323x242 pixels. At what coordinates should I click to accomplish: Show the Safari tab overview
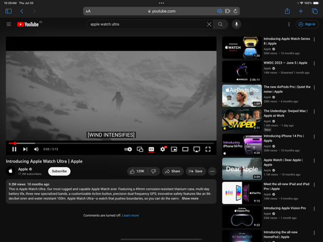coord(315,11)
